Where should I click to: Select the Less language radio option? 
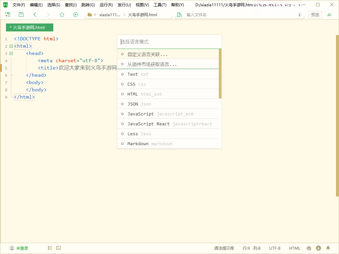click(x=122, y=134)
